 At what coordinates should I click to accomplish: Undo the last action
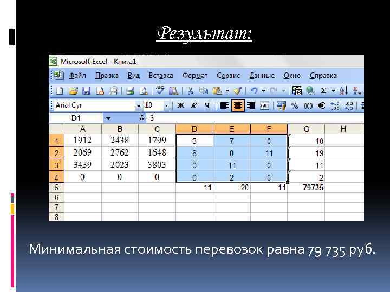(254, 91)
